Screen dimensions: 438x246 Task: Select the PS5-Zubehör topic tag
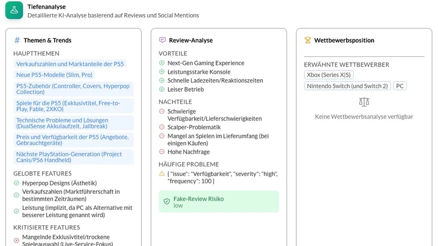point(73,89)
